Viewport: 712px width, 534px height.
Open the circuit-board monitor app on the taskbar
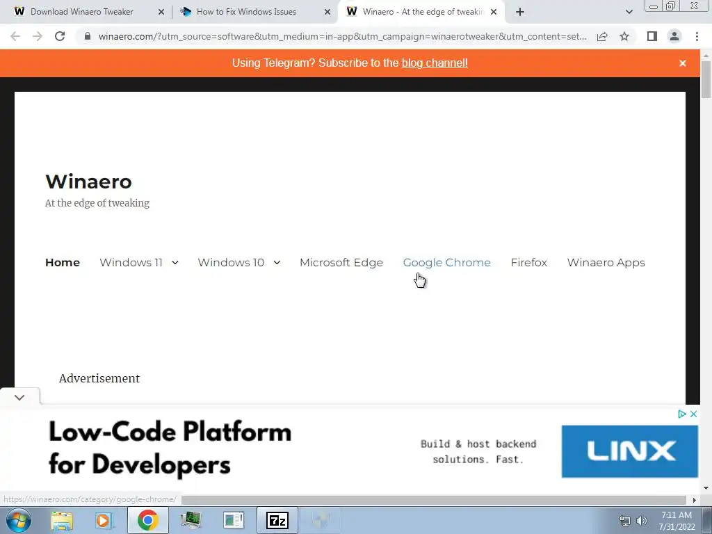click(191, 520)
